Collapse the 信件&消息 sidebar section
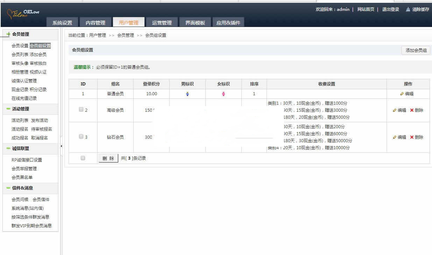432x255 pixels. (x=8, y=188)
